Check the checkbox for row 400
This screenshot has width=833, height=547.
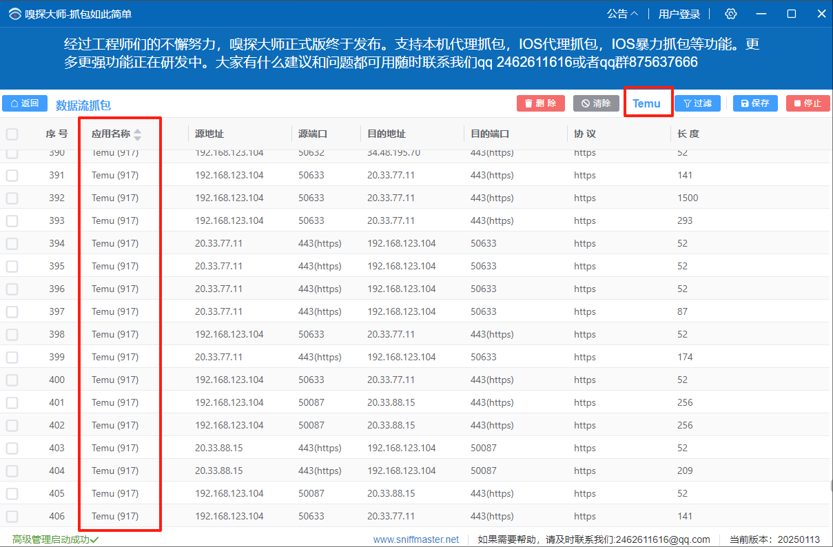[12, 380]
